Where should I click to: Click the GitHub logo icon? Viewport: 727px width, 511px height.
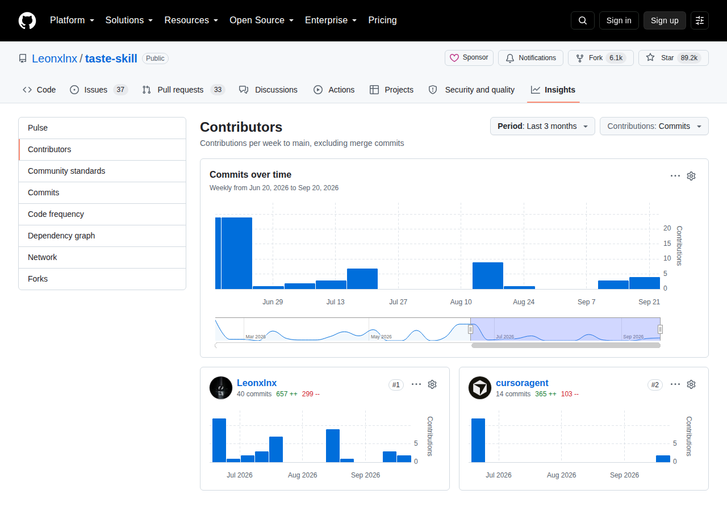27,20
